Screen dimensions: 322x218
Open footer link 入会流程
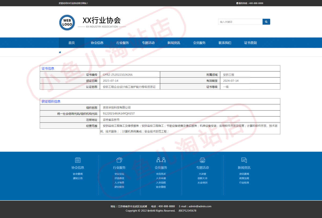click(161, 183)
